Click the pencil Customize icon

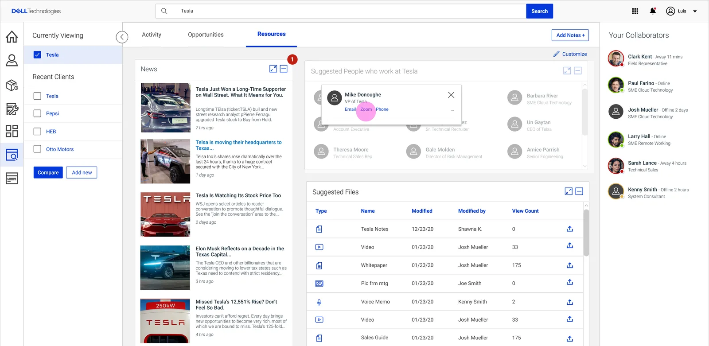[x=557, y=54]
